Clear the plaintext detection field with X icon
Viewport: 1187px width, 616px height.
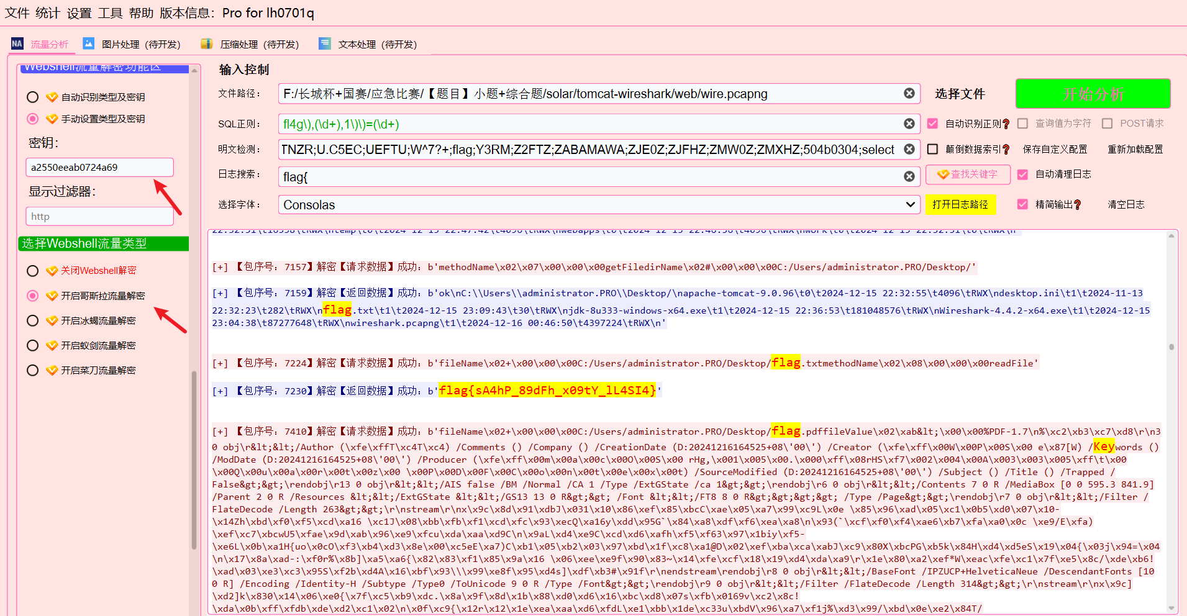point(909,149)
